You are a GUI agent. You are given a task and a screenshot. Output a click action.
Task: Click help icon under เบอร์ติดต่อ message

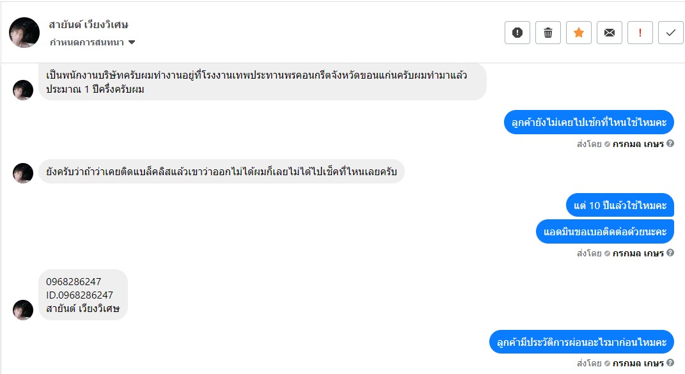(x=670, y=253)
